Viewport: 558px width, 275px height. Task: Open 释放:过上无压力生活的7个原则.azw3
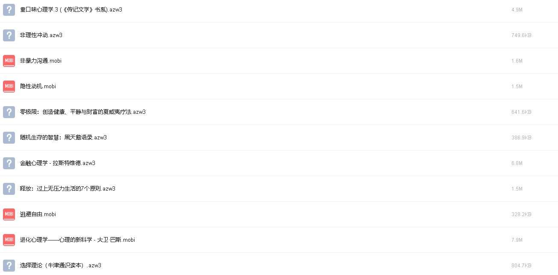tap(68, 188)
